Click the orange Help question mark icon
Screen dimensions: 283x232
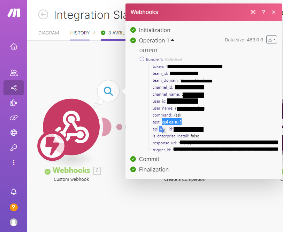[x=14, y=207]
